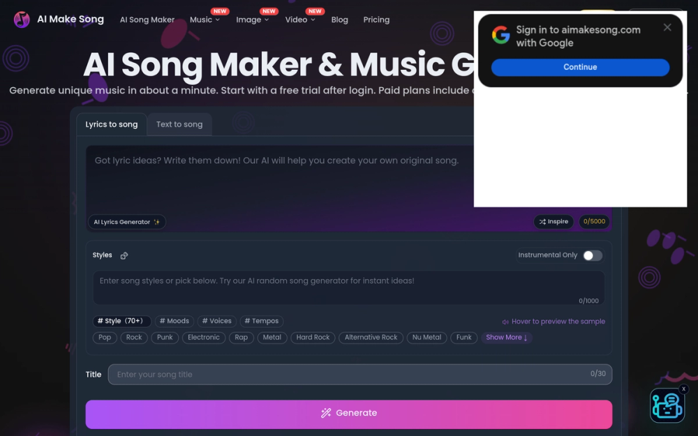Select the # Tempos category
Screen dimensions: 698x436
click(262, 321)
